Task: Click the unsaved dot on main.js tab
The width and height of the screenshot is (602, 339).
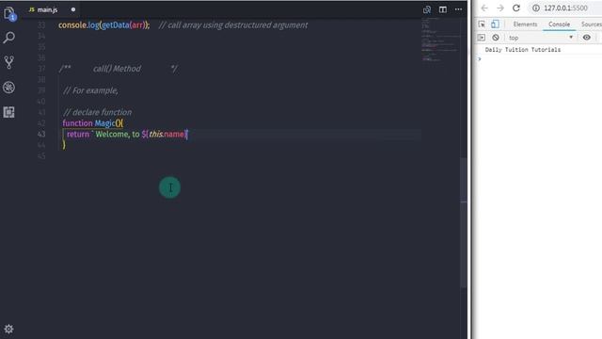Action: pyautogui.click(x=73, y=9)
